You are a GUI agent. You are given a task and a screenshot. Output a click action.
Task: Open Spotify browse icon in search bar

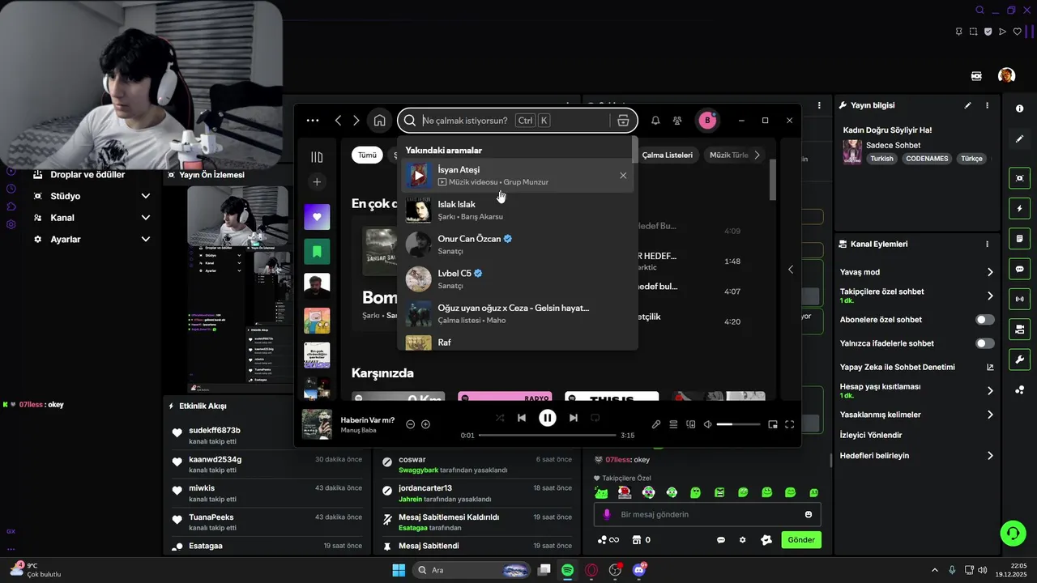click(x=623, y=121)
